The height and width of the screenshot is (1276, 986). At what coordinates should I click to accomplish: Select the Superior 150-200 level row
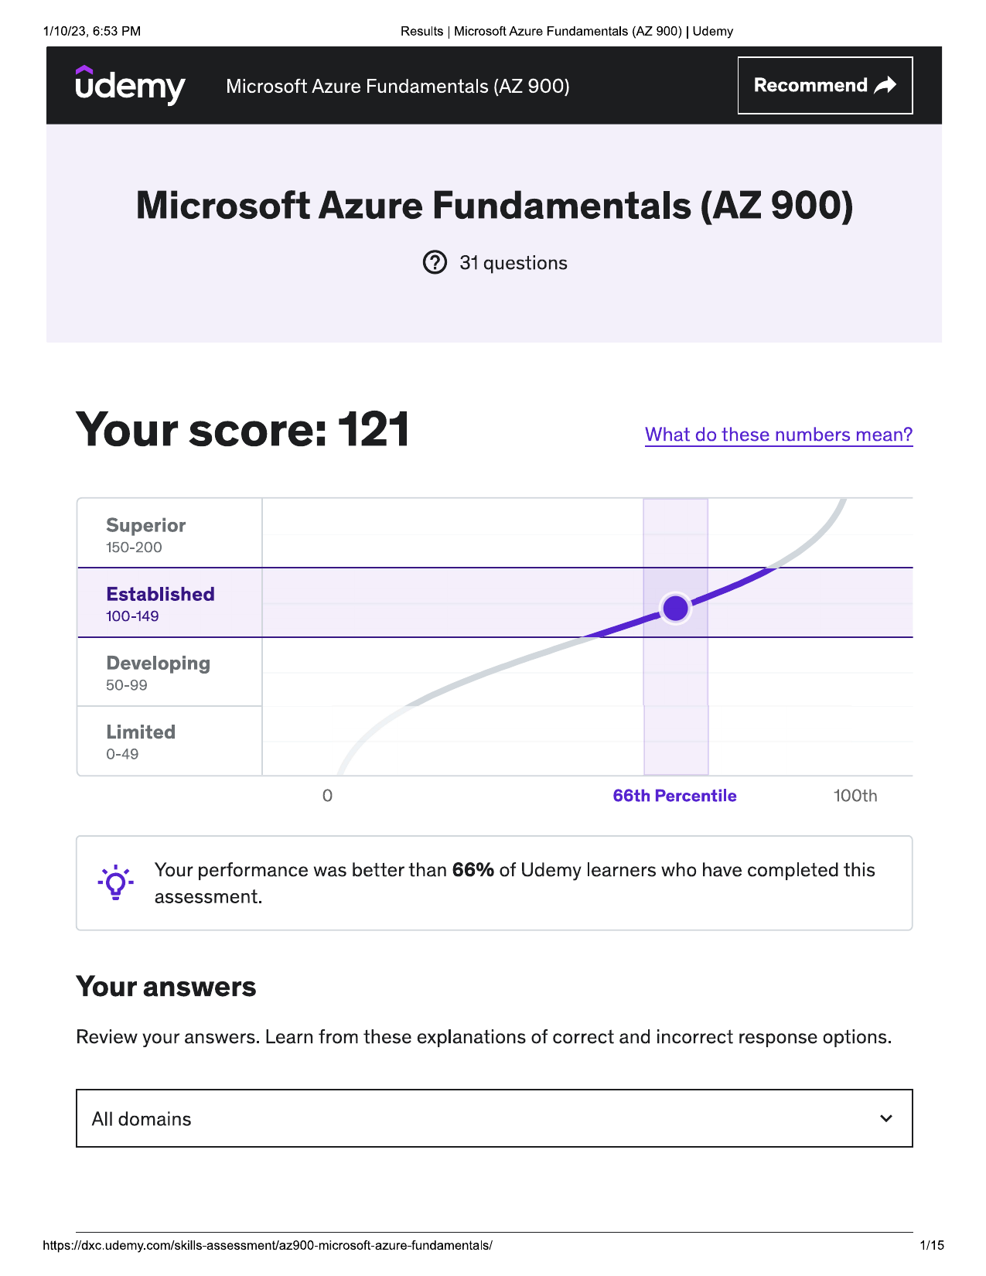tap(169, 534)
